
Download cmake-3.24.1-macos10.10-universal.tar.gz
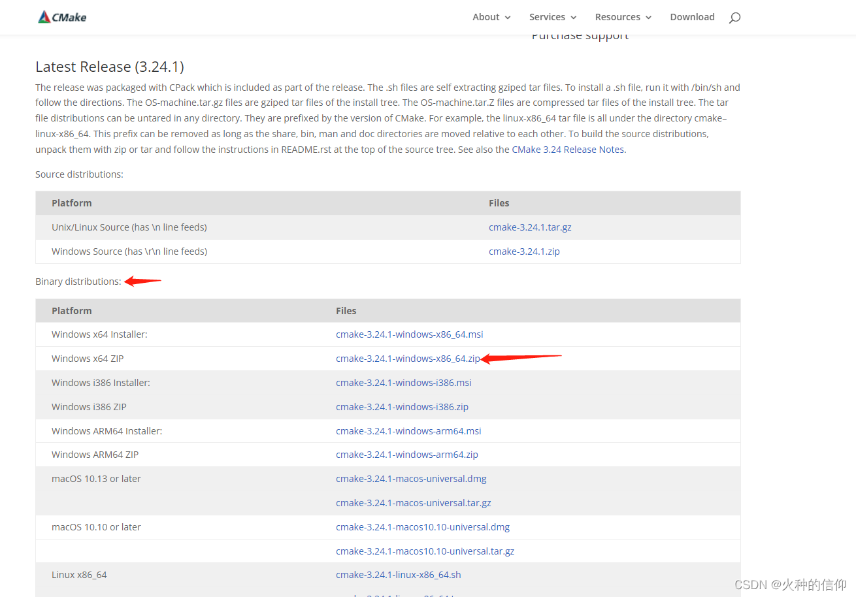[425, 551]
